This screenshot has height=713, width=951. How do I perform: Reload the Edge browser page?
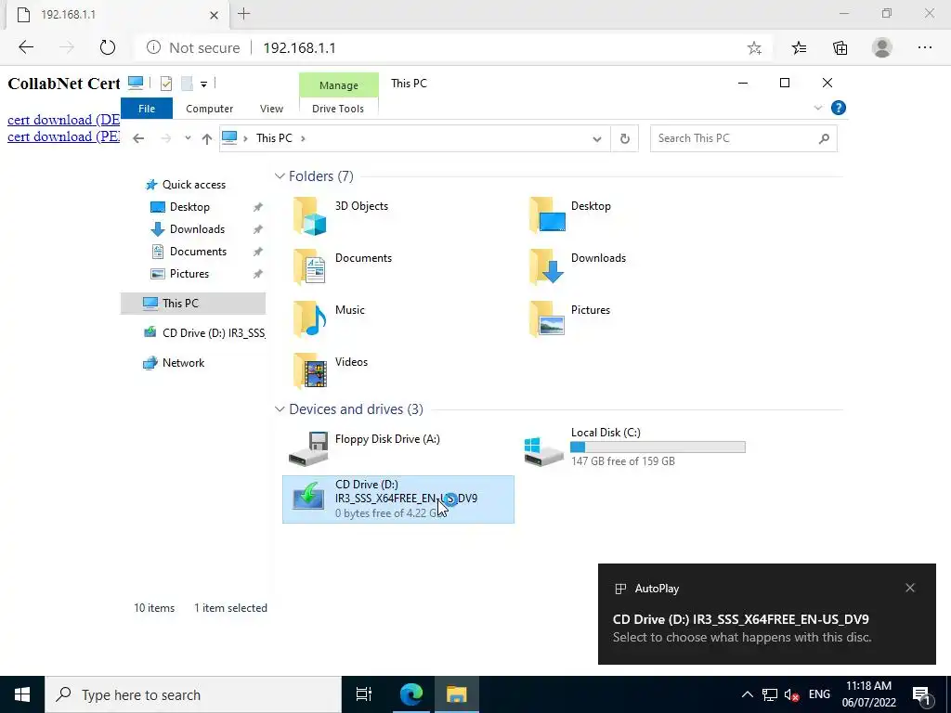[x=108, y=47]
